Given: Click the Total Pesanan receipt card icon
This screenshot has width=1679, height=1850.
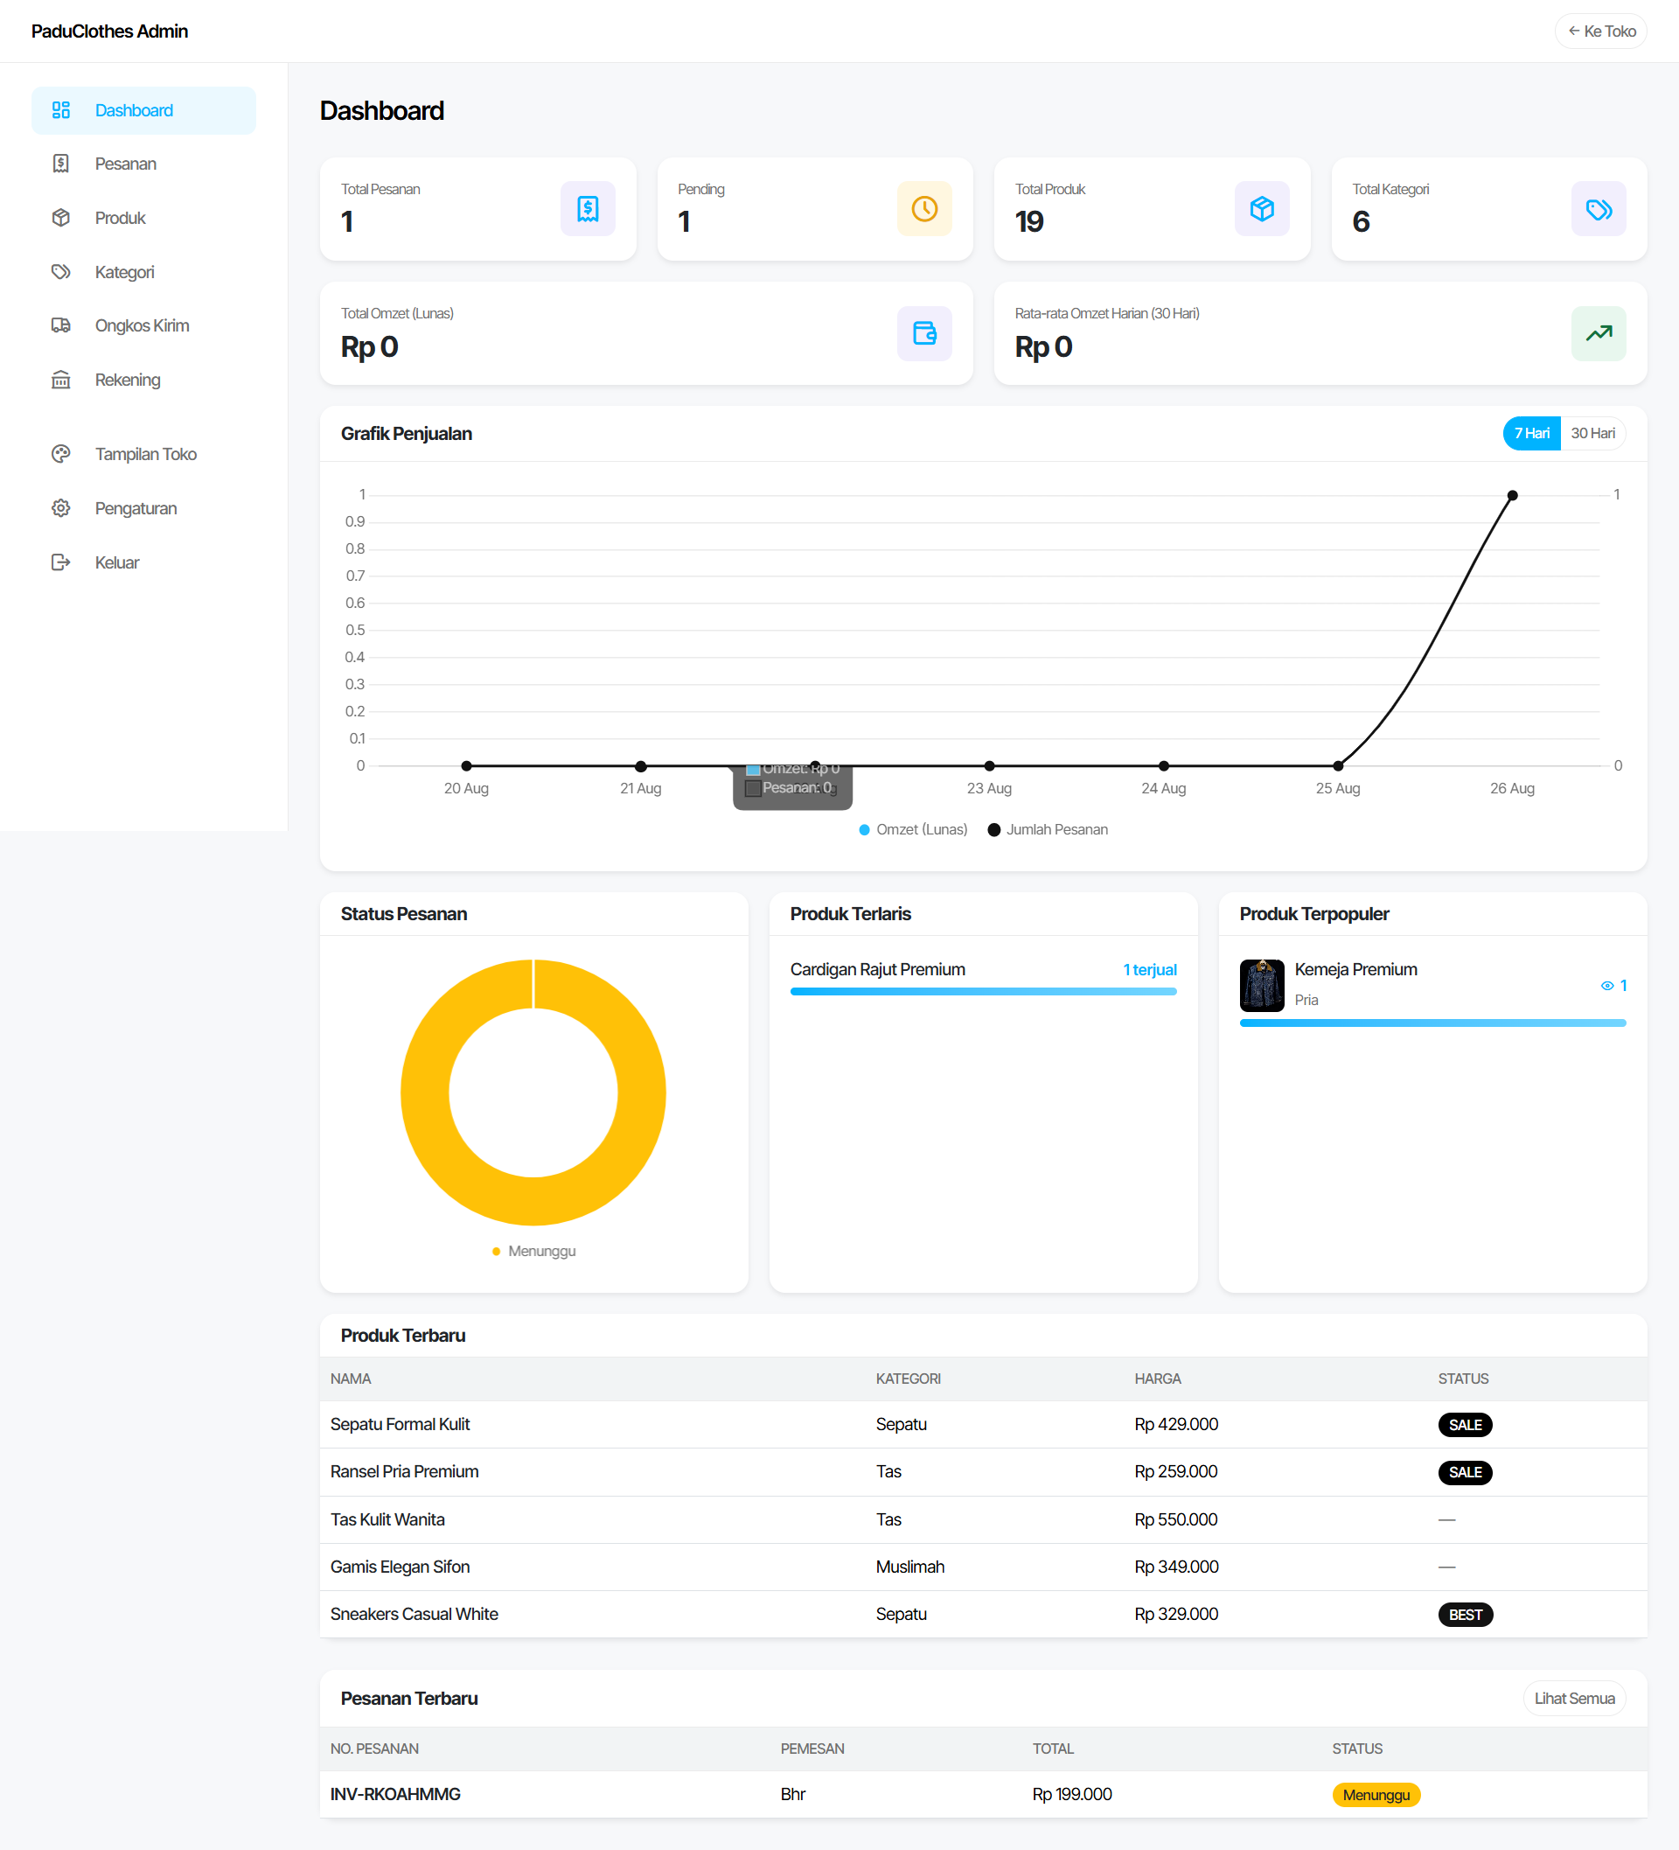Looking at the screenshot, I should pos(587,209).
